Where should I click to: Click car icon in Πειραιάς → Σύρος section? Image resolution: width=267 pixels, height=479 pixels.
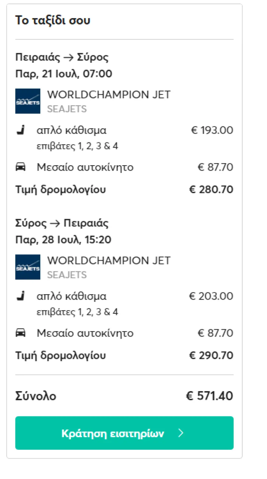click(x=21, y=167)
